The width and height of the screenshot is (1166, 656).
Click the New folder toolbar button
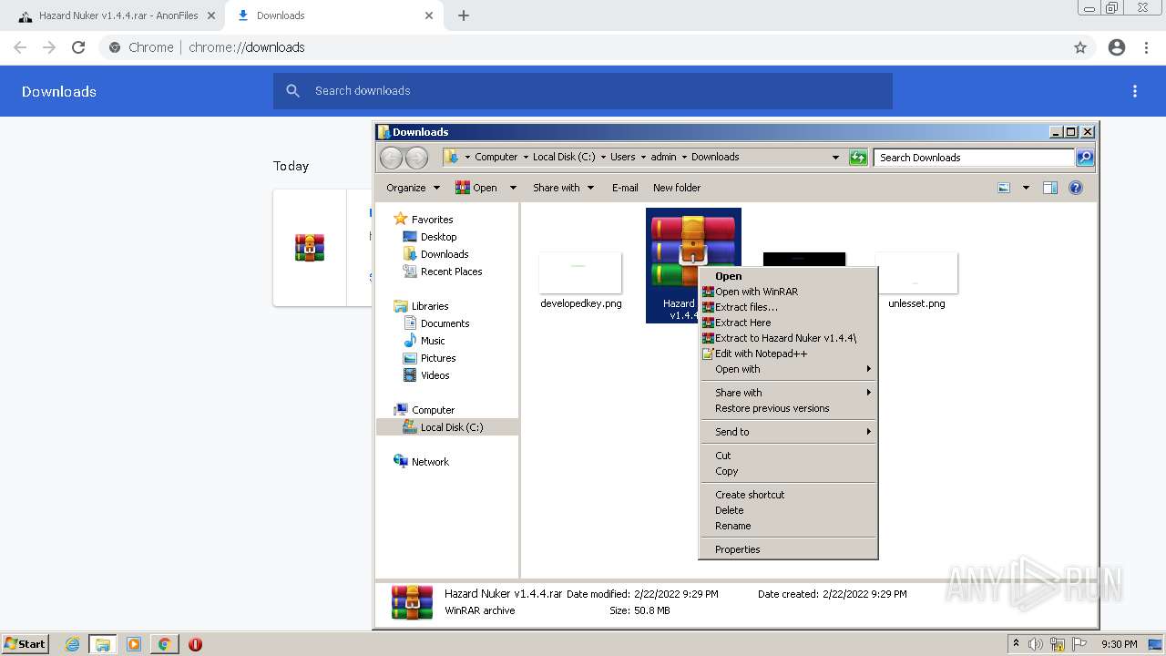[x=677, y=188]
